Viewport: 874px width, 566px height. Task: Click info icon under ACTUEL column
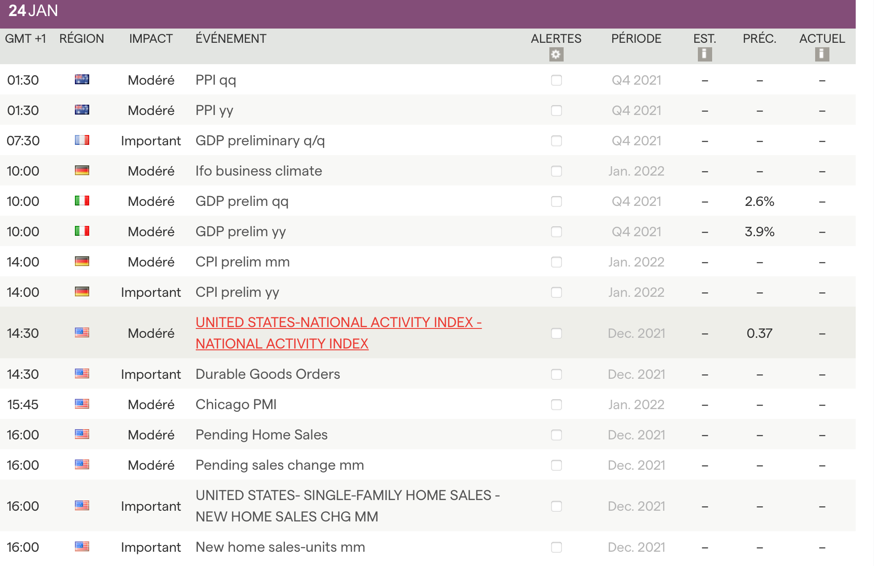[822, 54]
